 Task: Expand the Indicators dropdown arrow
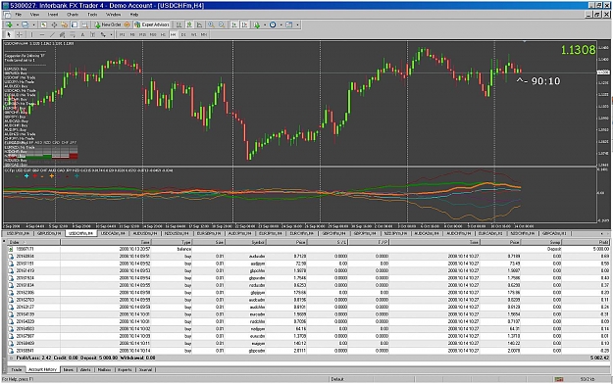[265, 24]
